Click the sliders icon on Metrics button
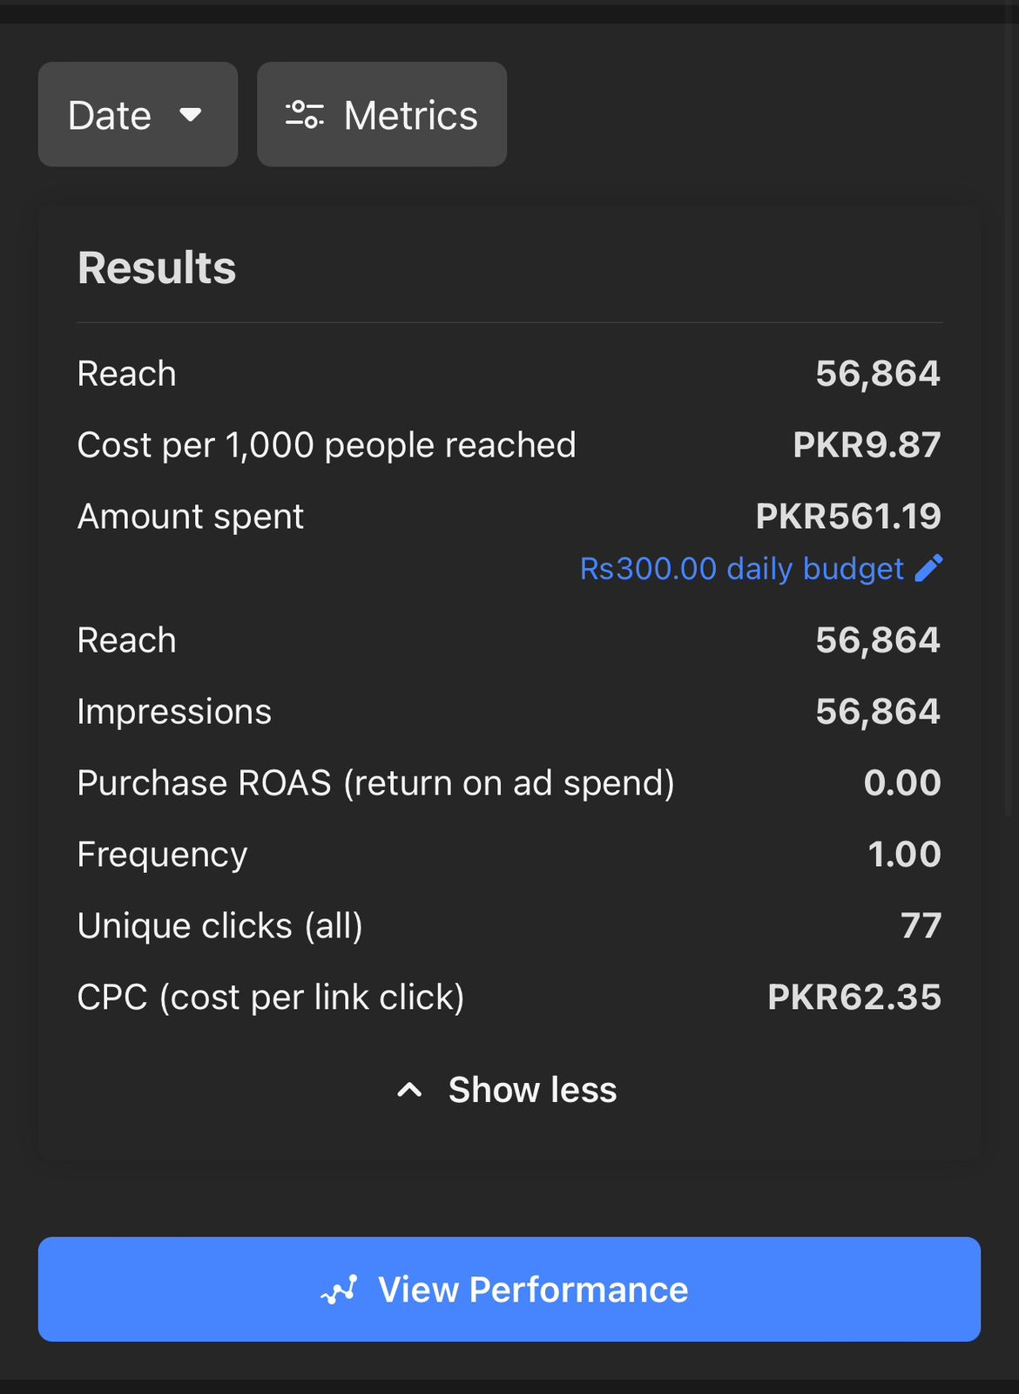The height and width of the screenshot is (1394, 1019). (x=304, y=115)
